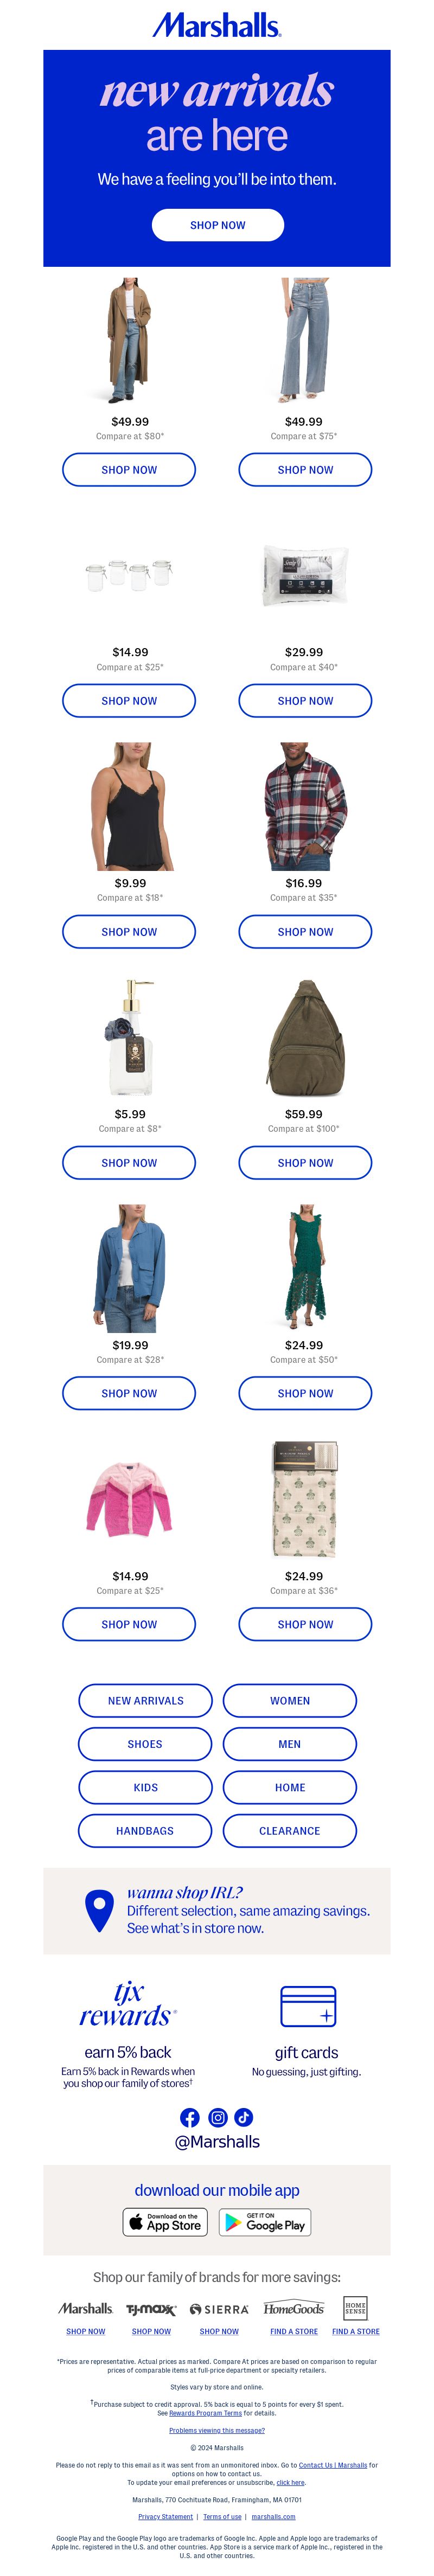434x2576 pixels.
Task: Open the TikTok social icon
Action: click(244, 2117)
